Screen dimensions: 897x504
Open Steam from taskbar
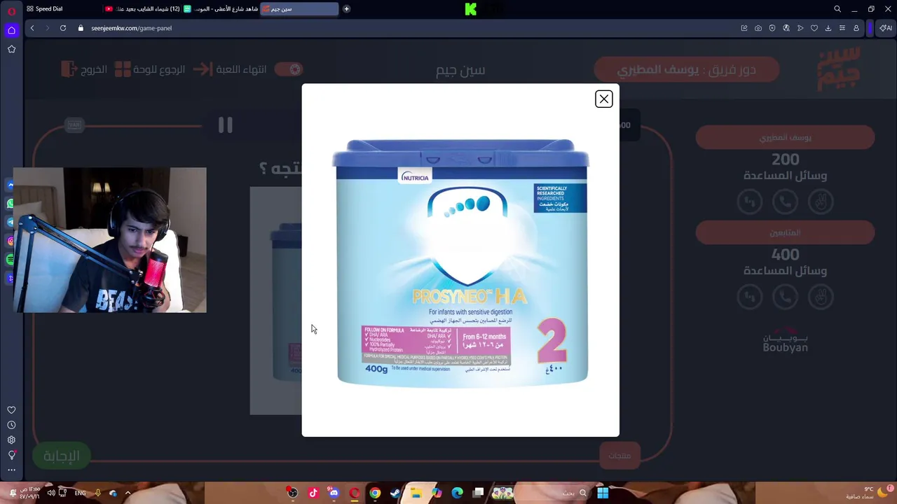click(x=395, y=493)
